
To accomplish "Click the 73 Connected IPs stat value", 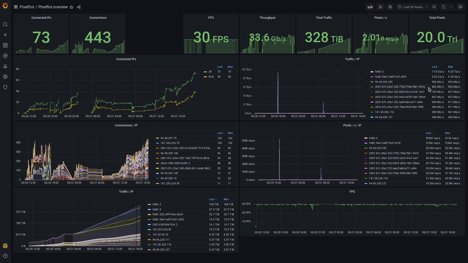I will pyautogui.click(x=41, y=37).
